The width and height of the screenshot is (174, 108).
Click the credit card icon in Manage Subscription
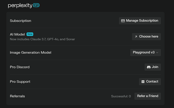point(123,21)
